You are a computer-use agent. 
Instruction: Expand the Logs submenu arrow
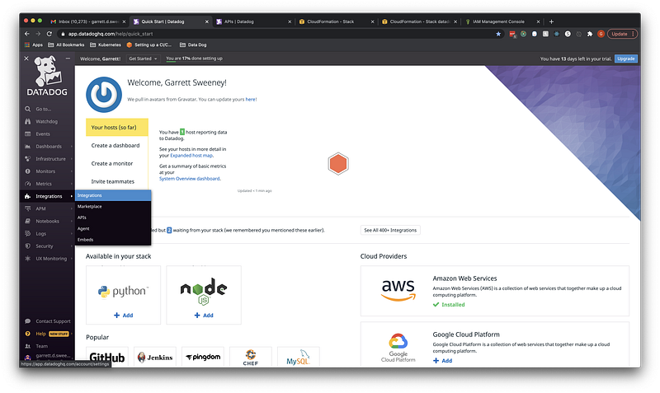point(72,233)
